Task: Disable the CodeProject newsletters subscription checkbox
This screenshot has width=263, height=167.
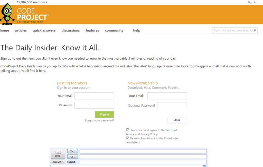Action: [x=128, y=138]
